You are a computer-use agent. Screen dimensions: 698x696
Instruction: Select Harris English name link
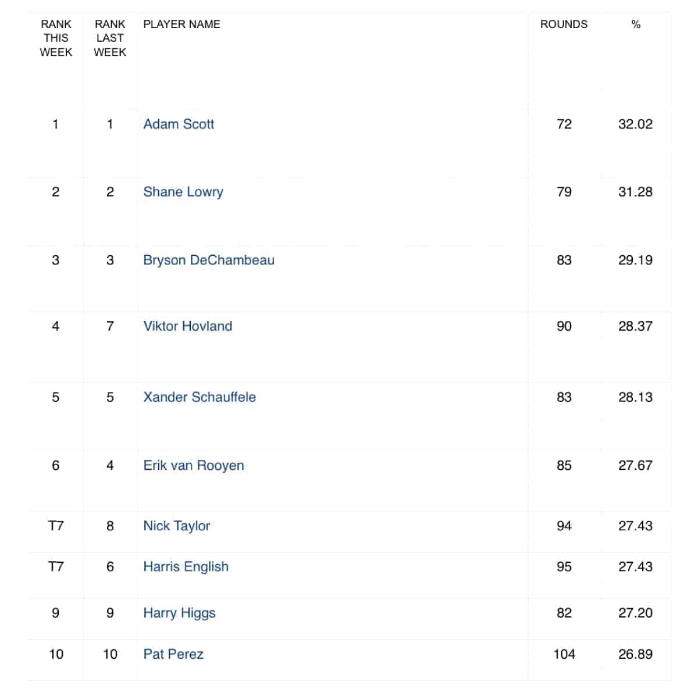point(186,566)
